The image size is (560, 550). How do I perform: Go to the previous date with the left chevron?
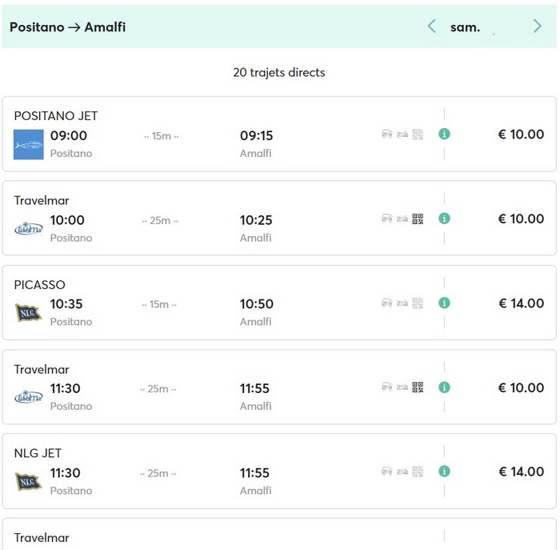(x=432, y=26)
